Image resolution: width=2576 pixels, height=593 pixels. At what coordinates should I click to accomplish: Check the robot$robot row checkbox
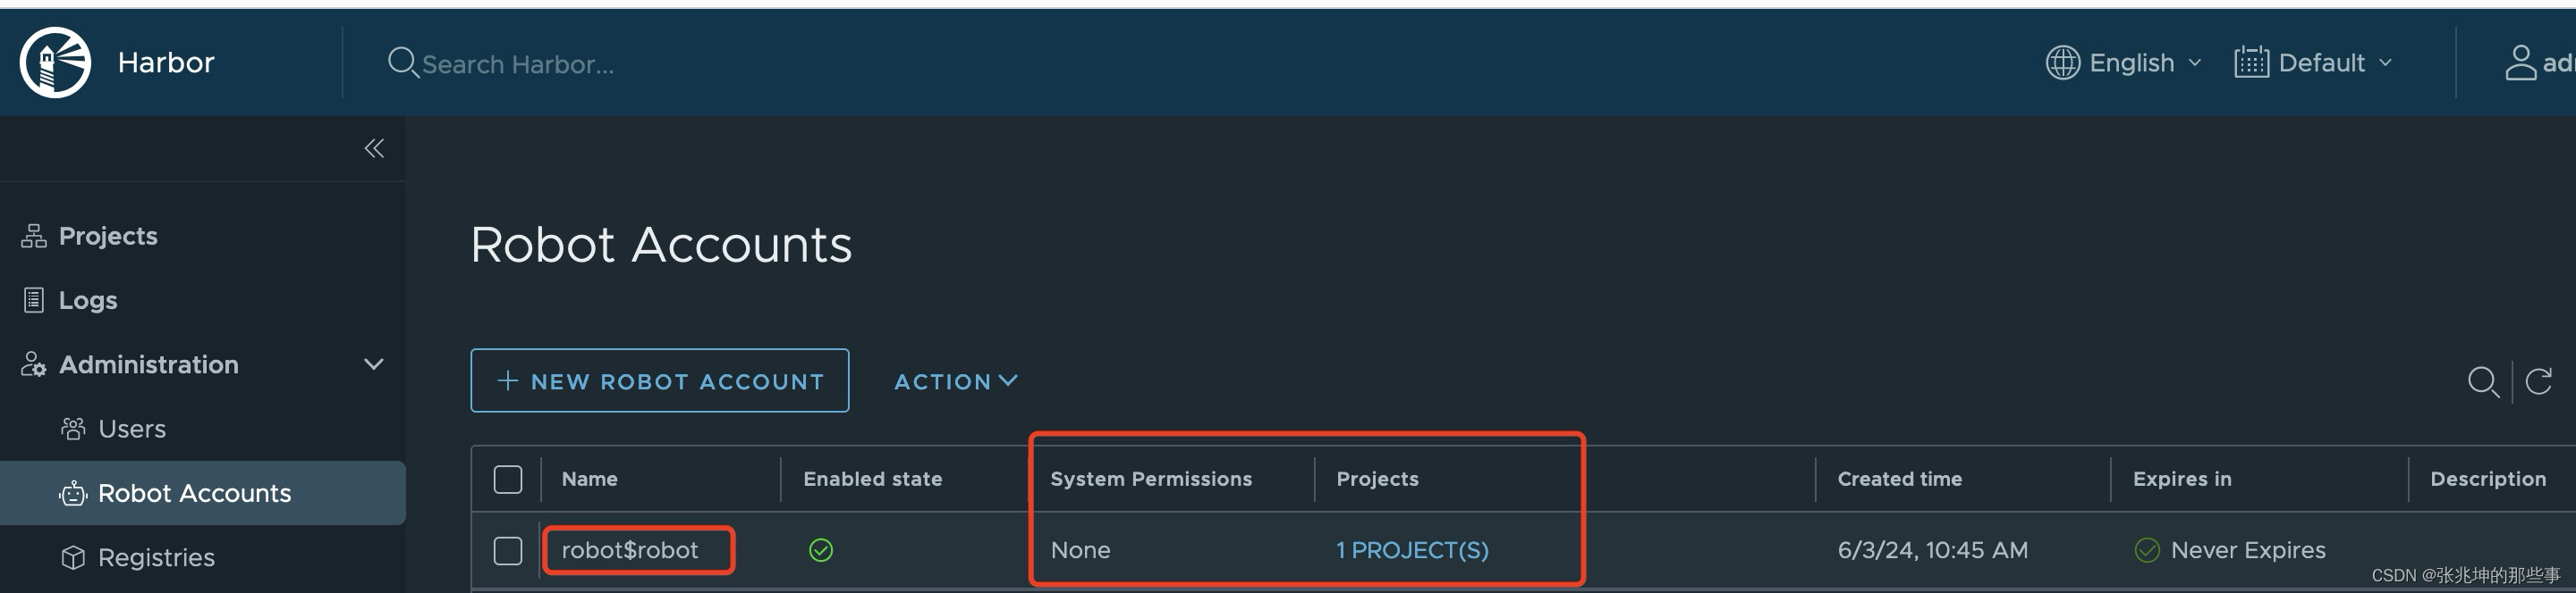[508, 550]
